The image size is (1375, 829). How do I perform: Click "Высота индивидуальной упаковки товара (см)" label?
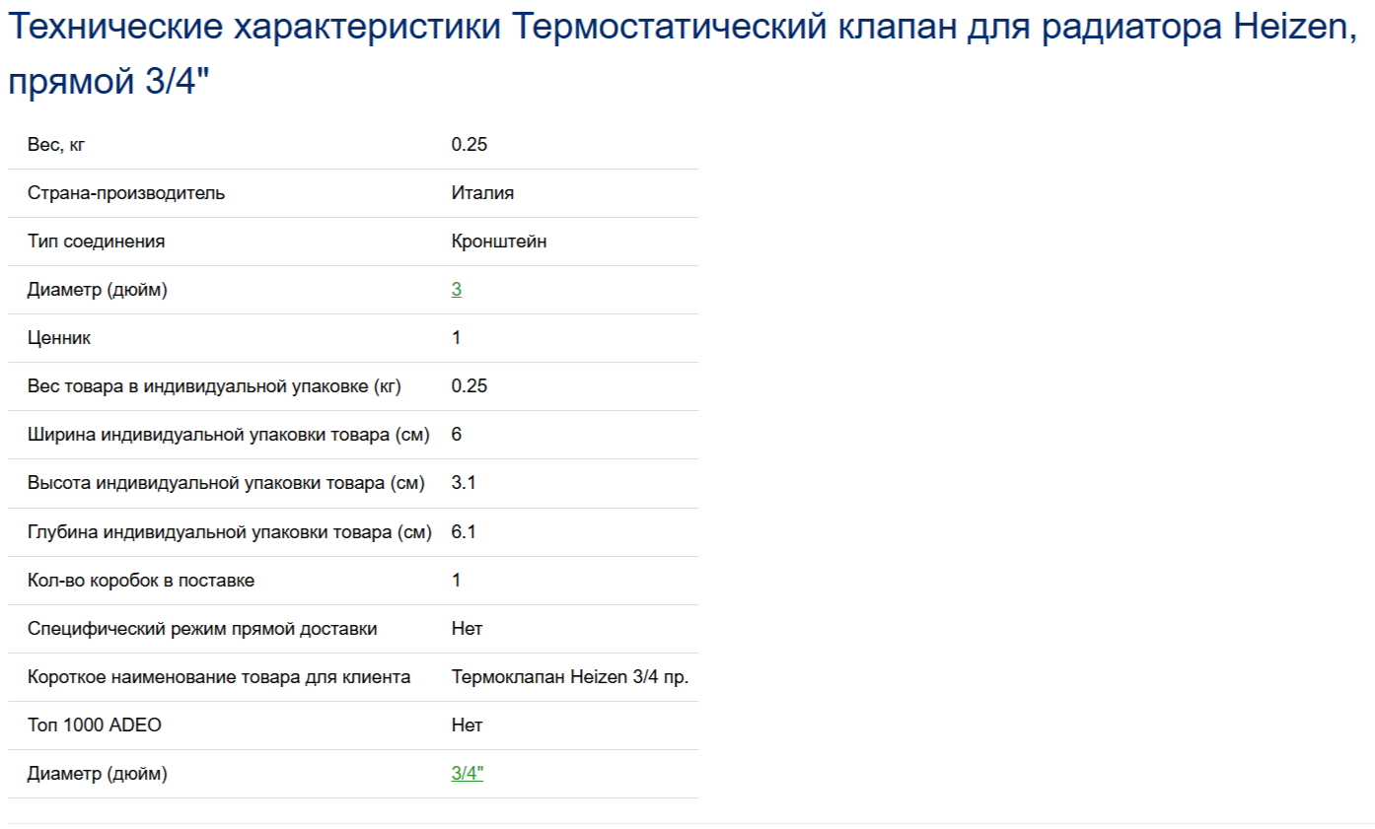click(227, 483)
